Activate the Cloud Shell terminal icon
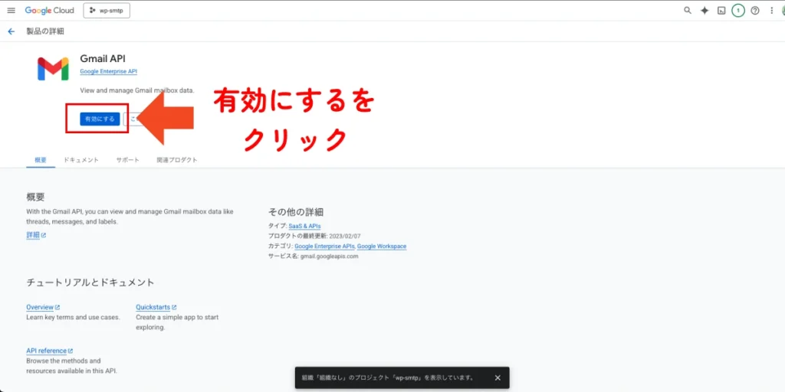Screen dimensions: 785x392 pos(721,11)
